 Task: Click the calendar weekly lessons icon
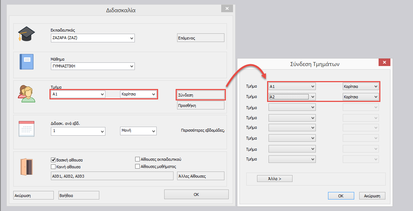pyautogui.click(x=26, y=129)
